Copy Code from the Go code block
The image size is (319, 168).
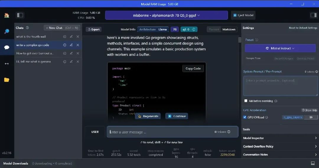pyautogui.click(x=193, y=68)
